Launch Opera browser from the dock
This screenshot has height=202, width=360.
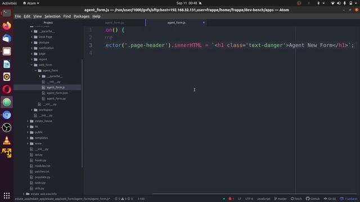tap(7, 89)
